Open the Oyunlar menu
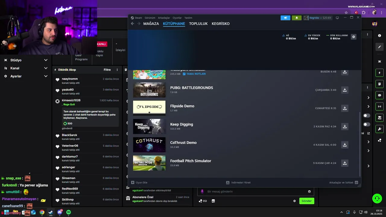 (177, 18)
